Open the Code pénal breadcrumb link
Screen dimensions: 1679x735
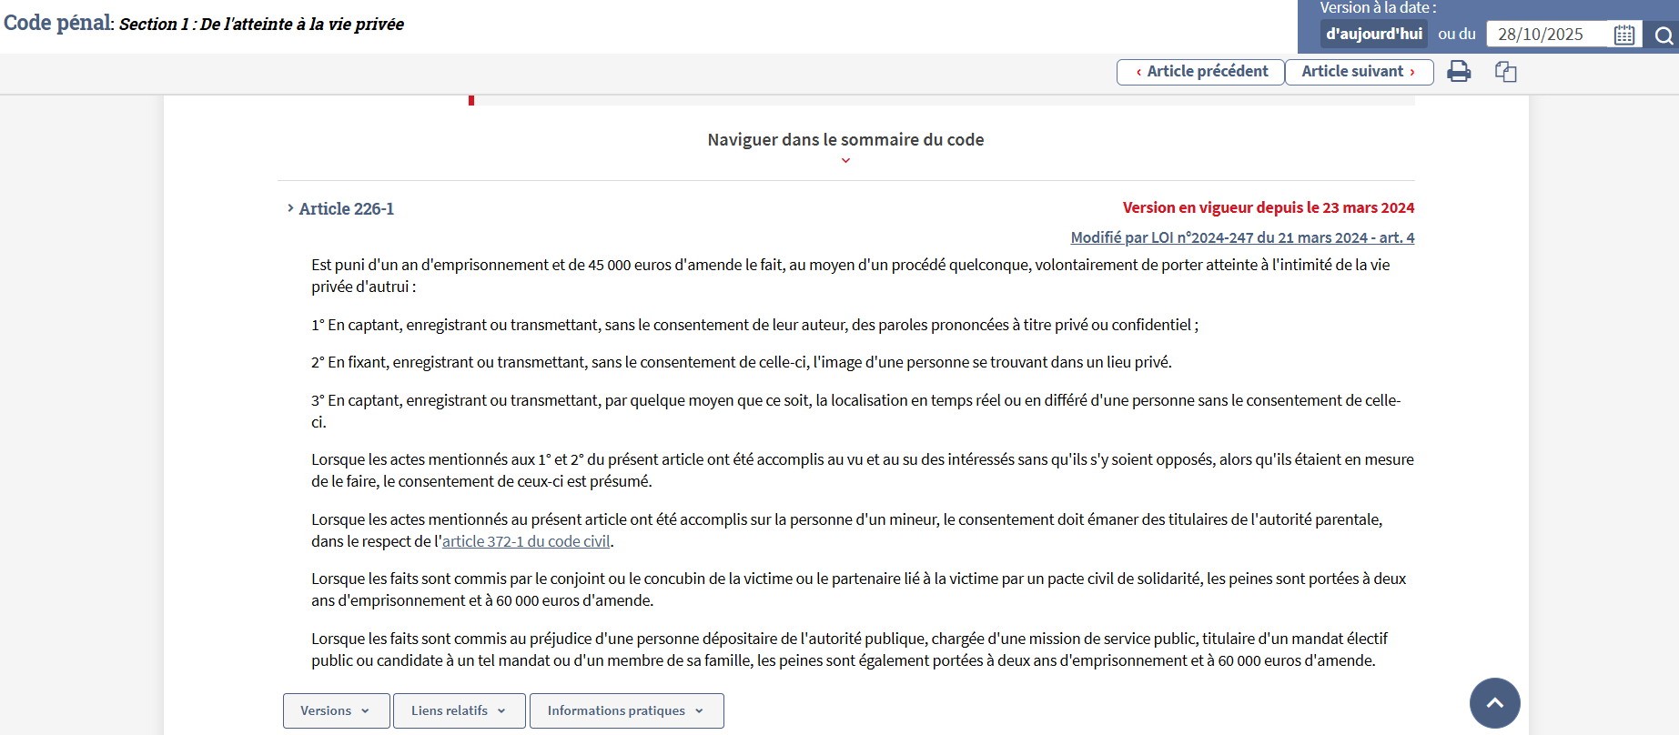(x=56, y=23)
